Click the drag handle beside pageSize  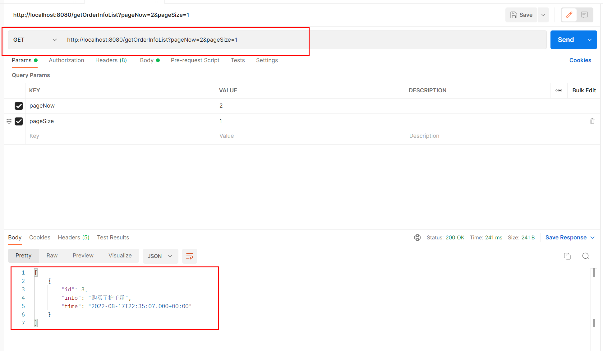pos(9,121)
